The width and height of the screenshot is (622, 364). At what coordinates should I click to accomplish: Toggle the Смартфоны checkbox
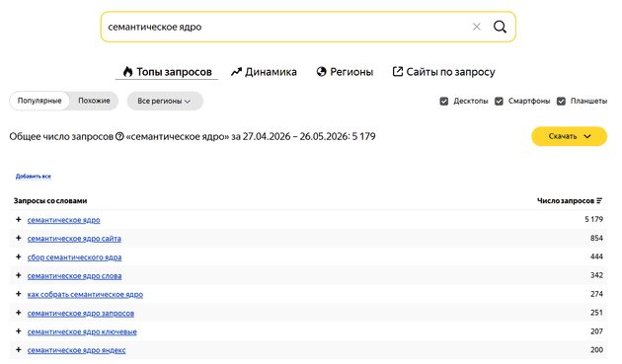(499, 101)
